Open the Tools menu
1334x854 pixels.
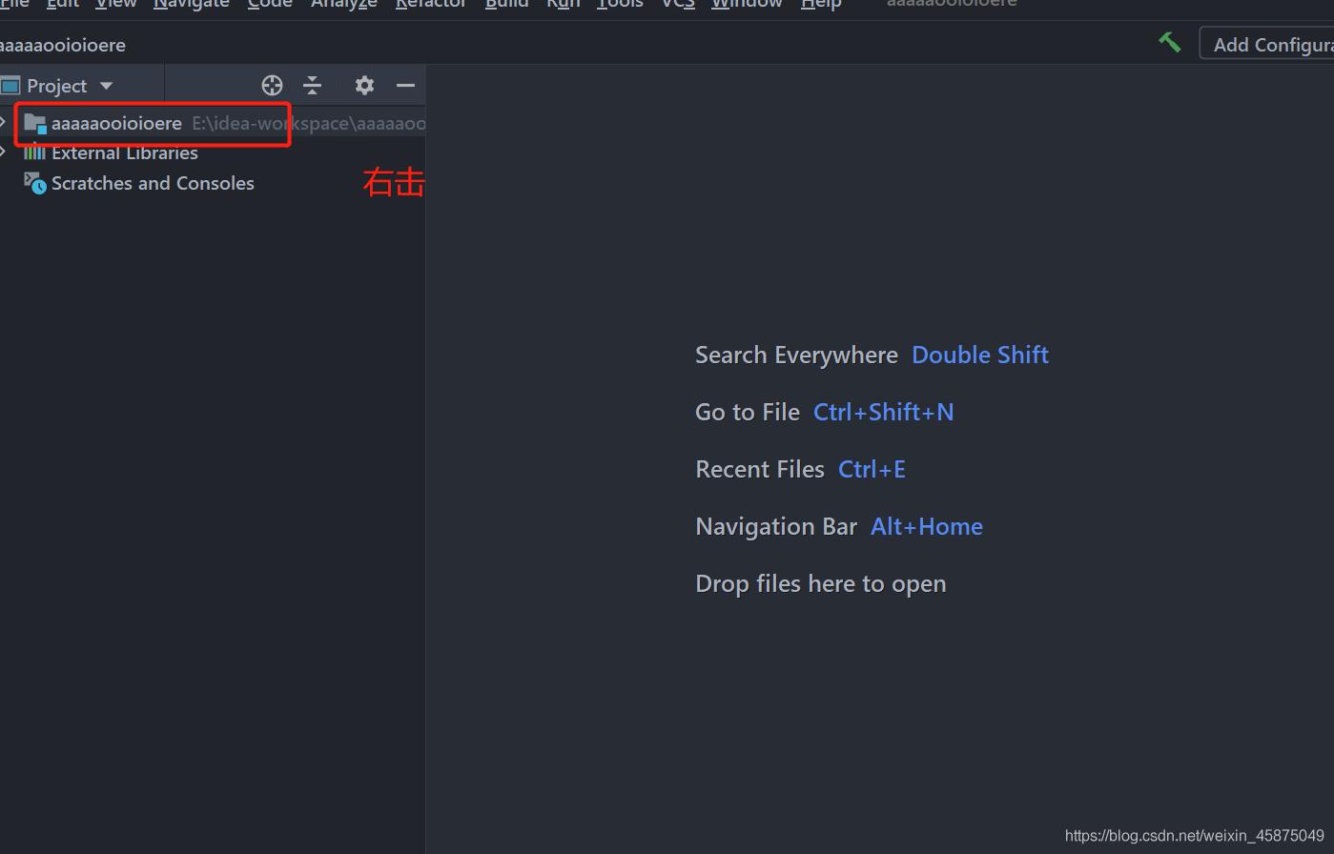(620, 4)
